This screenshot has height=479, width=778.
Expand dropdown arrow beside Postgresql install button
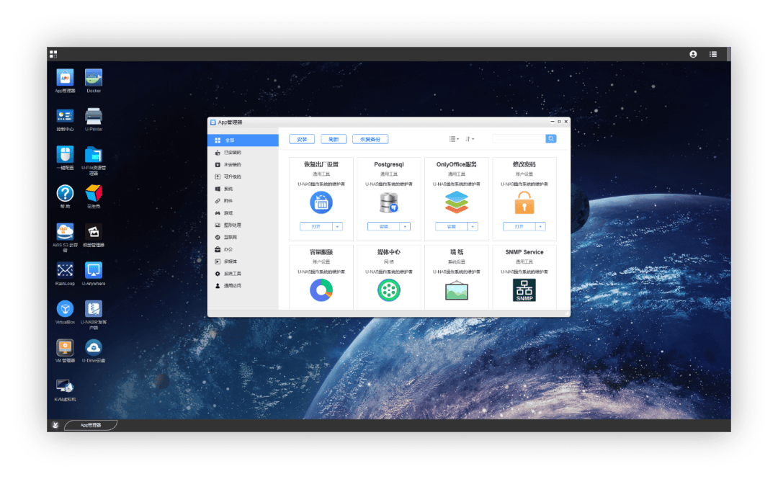[x=406, y=226]
